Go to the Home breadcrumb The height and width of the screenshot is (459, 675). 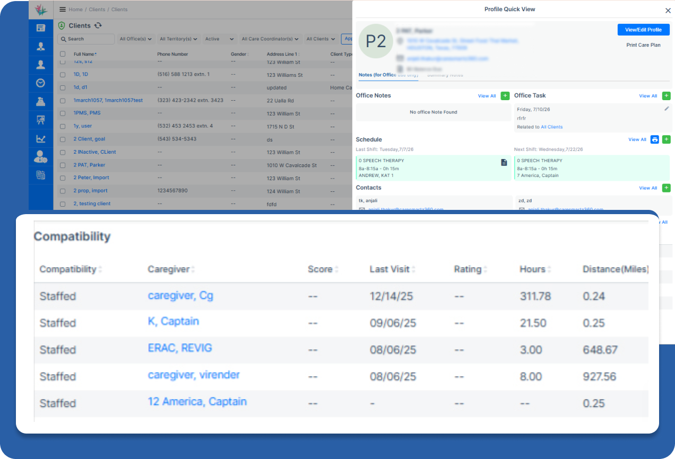(75, 10)
